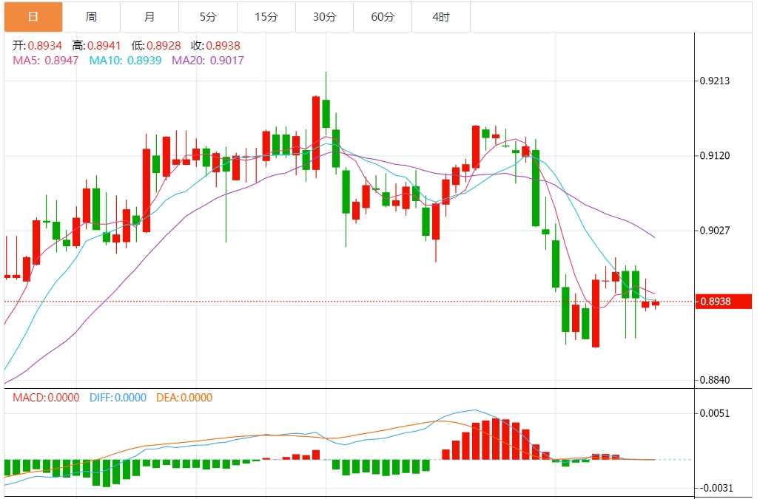Open the 60分 timeframe tab

point(383,17)
